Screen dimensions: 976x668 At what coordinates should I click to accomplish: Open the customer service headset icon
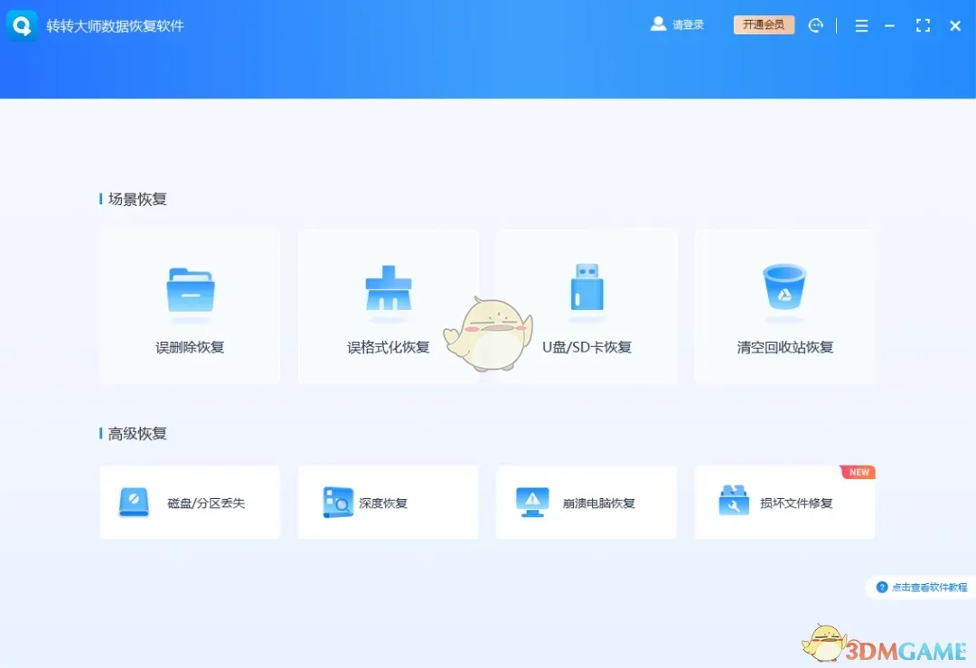point(816,25)
